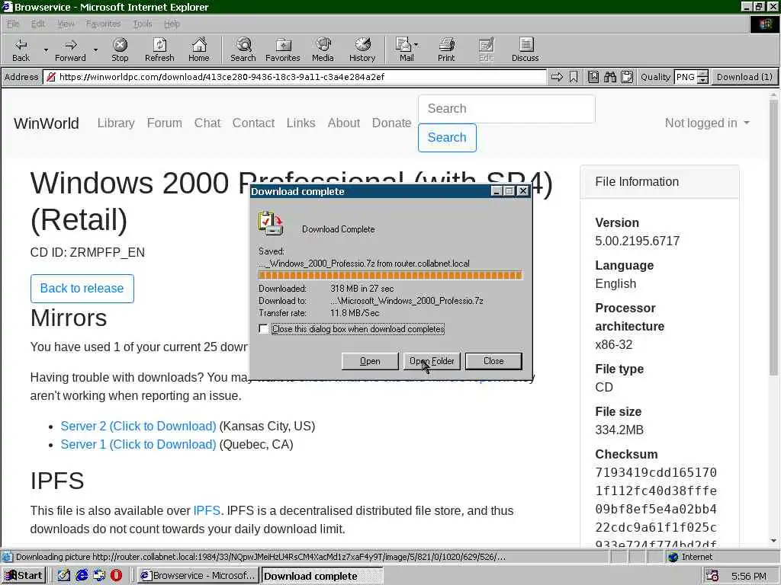Viewport: 781px width, 585px height.
Task: Expand the 'Not logged in' dropdown
Action: click(707, 123)
